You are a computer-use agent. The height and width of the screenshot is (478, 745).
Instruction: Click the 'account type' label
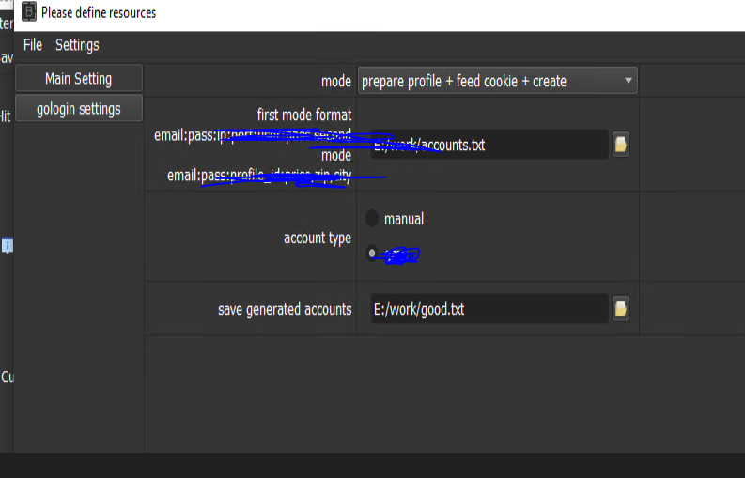(x=318, y=239)
